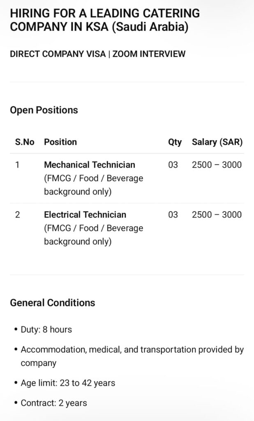Click the S.No column header

click(25, 142)
